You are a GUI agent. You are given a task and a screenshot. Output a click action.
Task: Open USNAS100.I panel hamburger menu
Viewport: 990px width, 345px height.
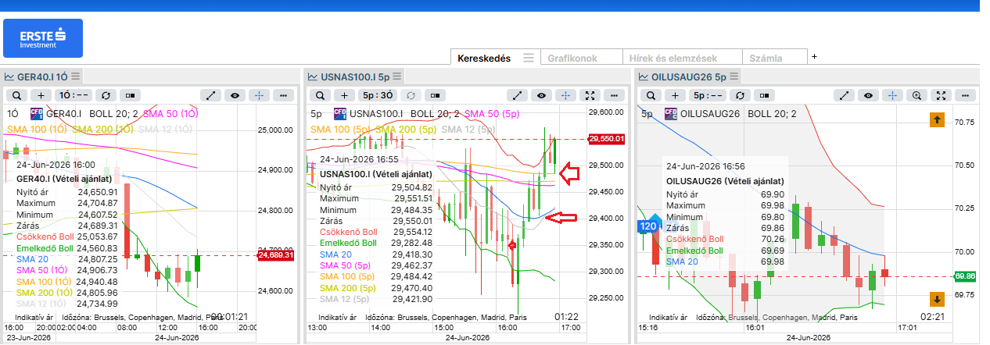pos(396,76)
